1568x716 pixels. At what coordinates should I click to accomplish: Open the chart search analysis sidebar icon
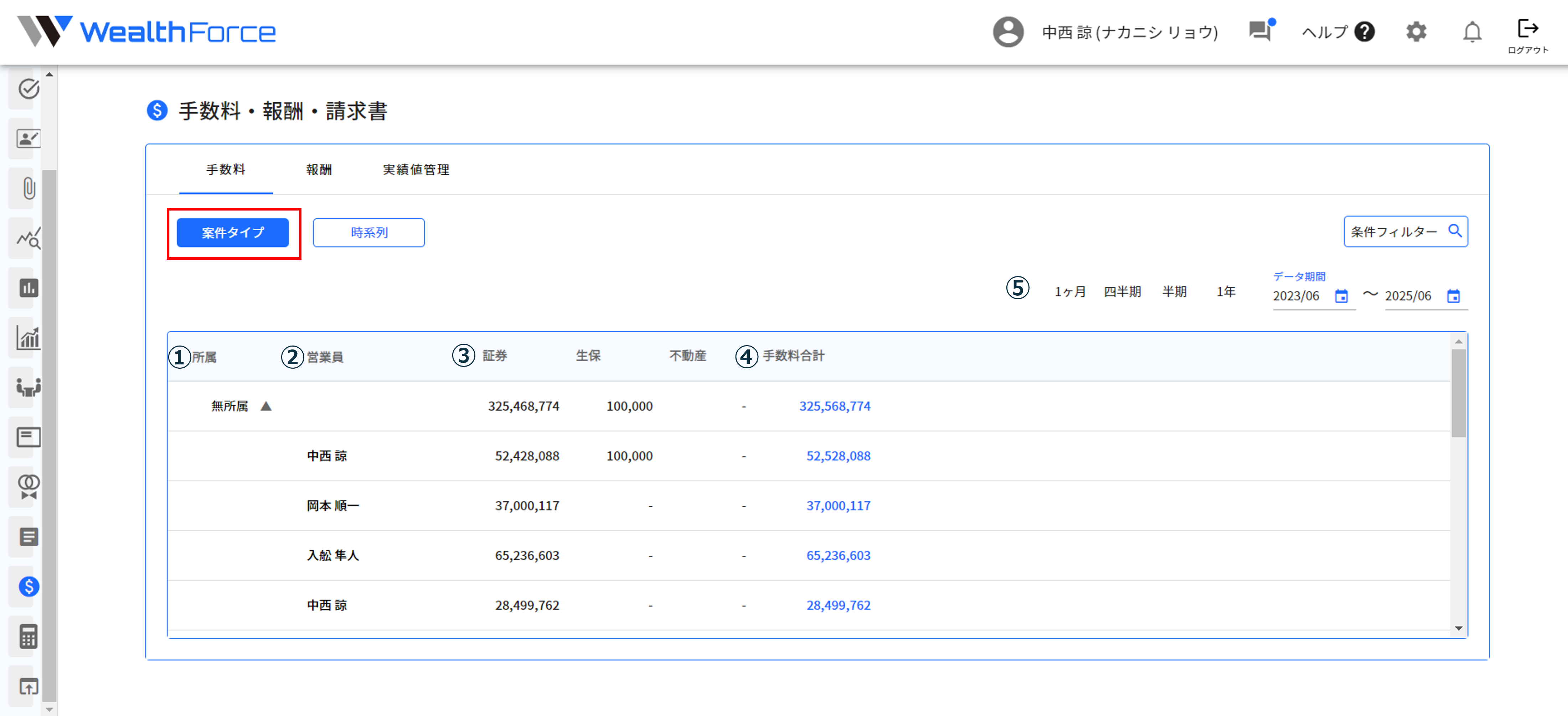[x=28, y=238]
